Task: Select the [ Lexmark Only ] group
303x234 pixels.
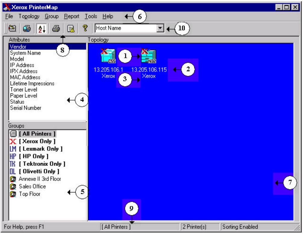Action: pyautogui.click(x=41, y=149)
